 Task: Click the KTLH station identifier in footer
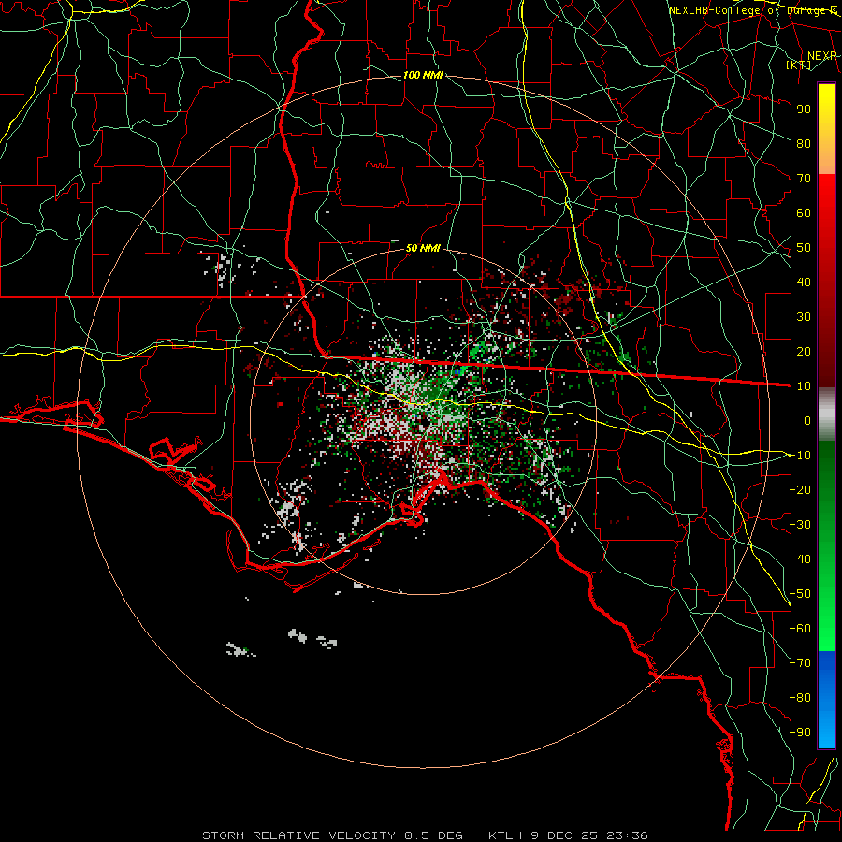(x=505, y=835)
